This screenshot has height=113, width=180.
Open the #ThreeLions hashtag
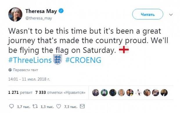pos(30,60)
